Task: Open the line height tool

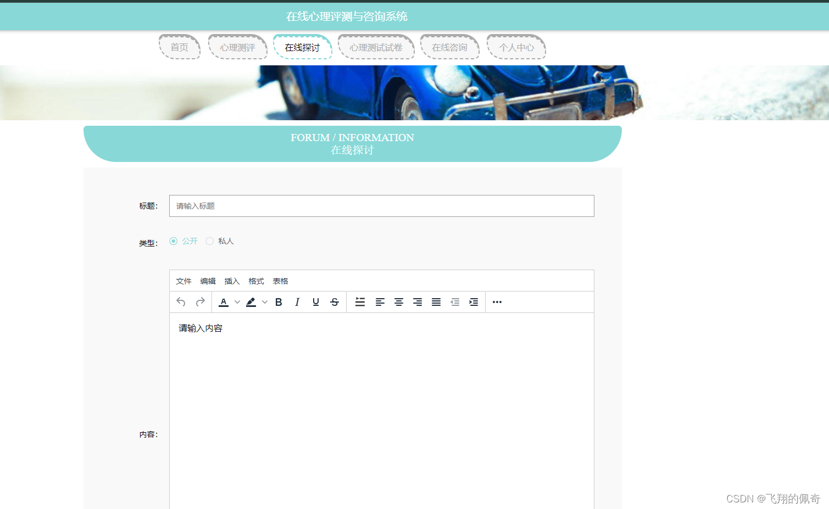Action: pyautogui.click(x=360, y=302)
